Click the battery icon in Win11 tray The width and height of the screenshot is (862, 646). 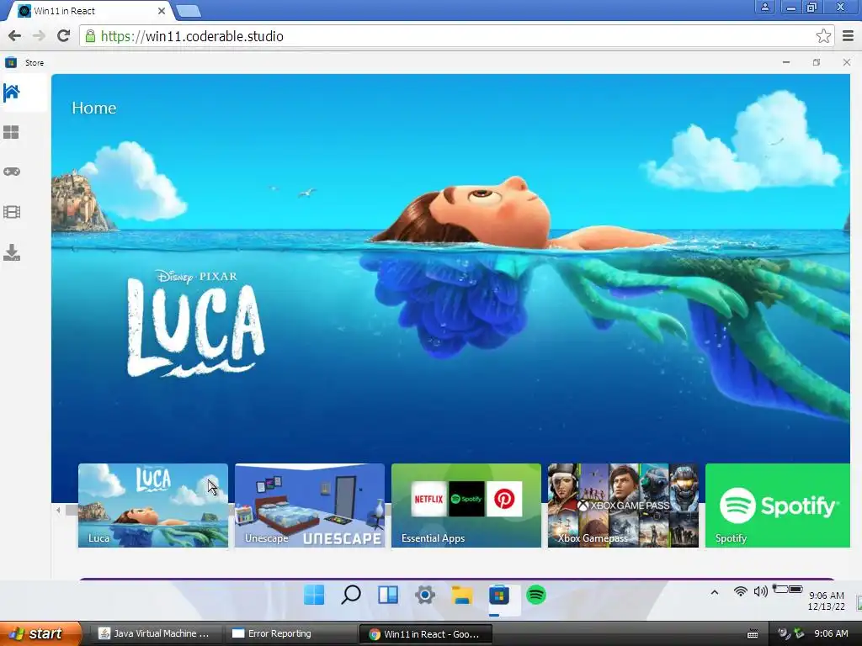point(788,590)
